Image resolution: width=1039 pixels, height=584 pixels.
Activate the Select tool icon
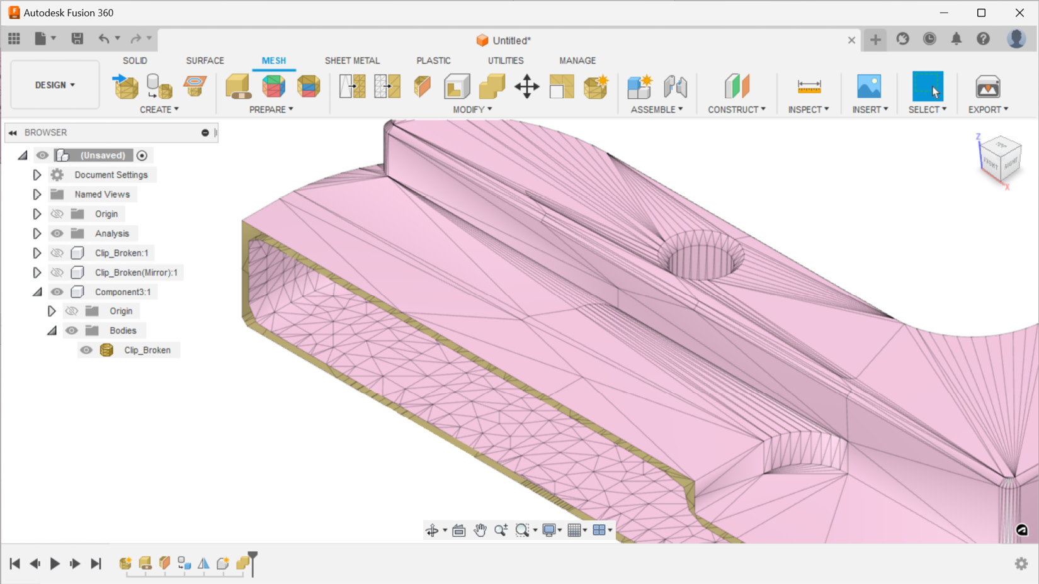(928, 86)
